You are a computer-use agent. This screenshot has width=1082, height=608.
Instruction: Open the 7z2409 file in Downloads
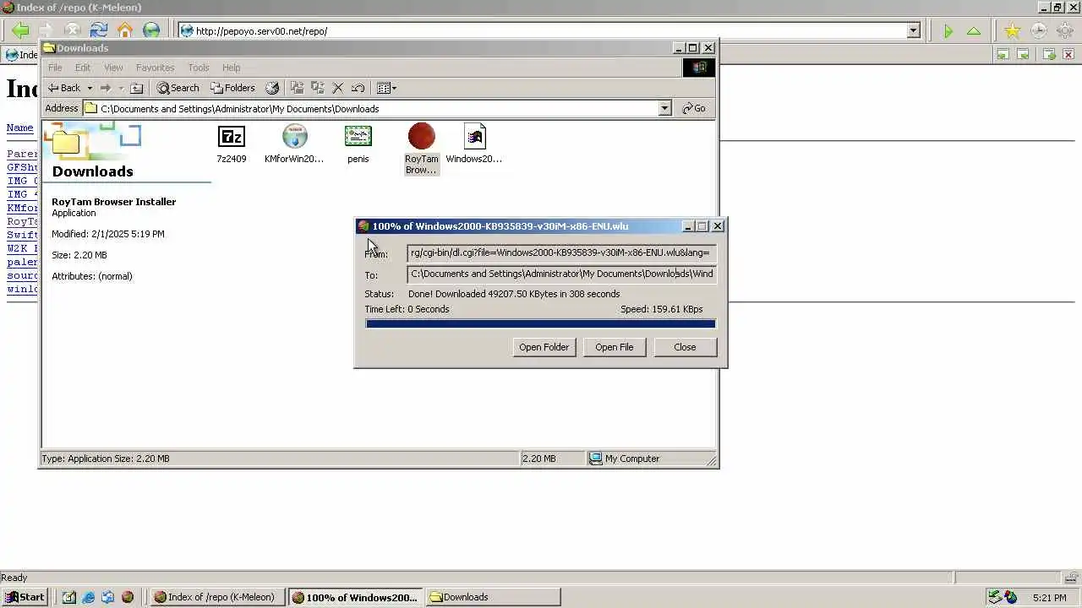232,144
